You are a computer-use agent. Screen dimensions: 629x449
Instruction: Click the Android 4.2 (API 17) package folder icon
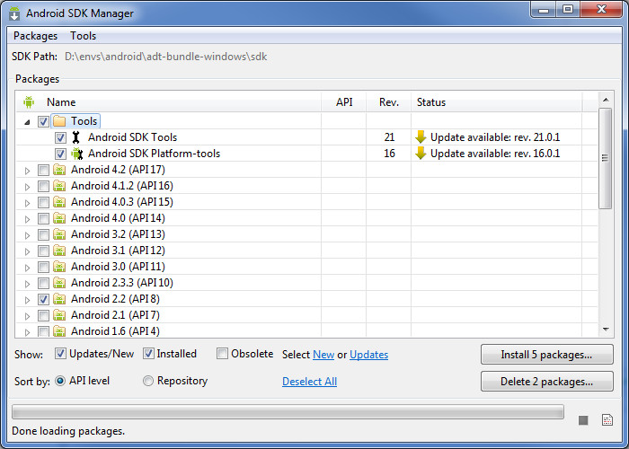59,170
